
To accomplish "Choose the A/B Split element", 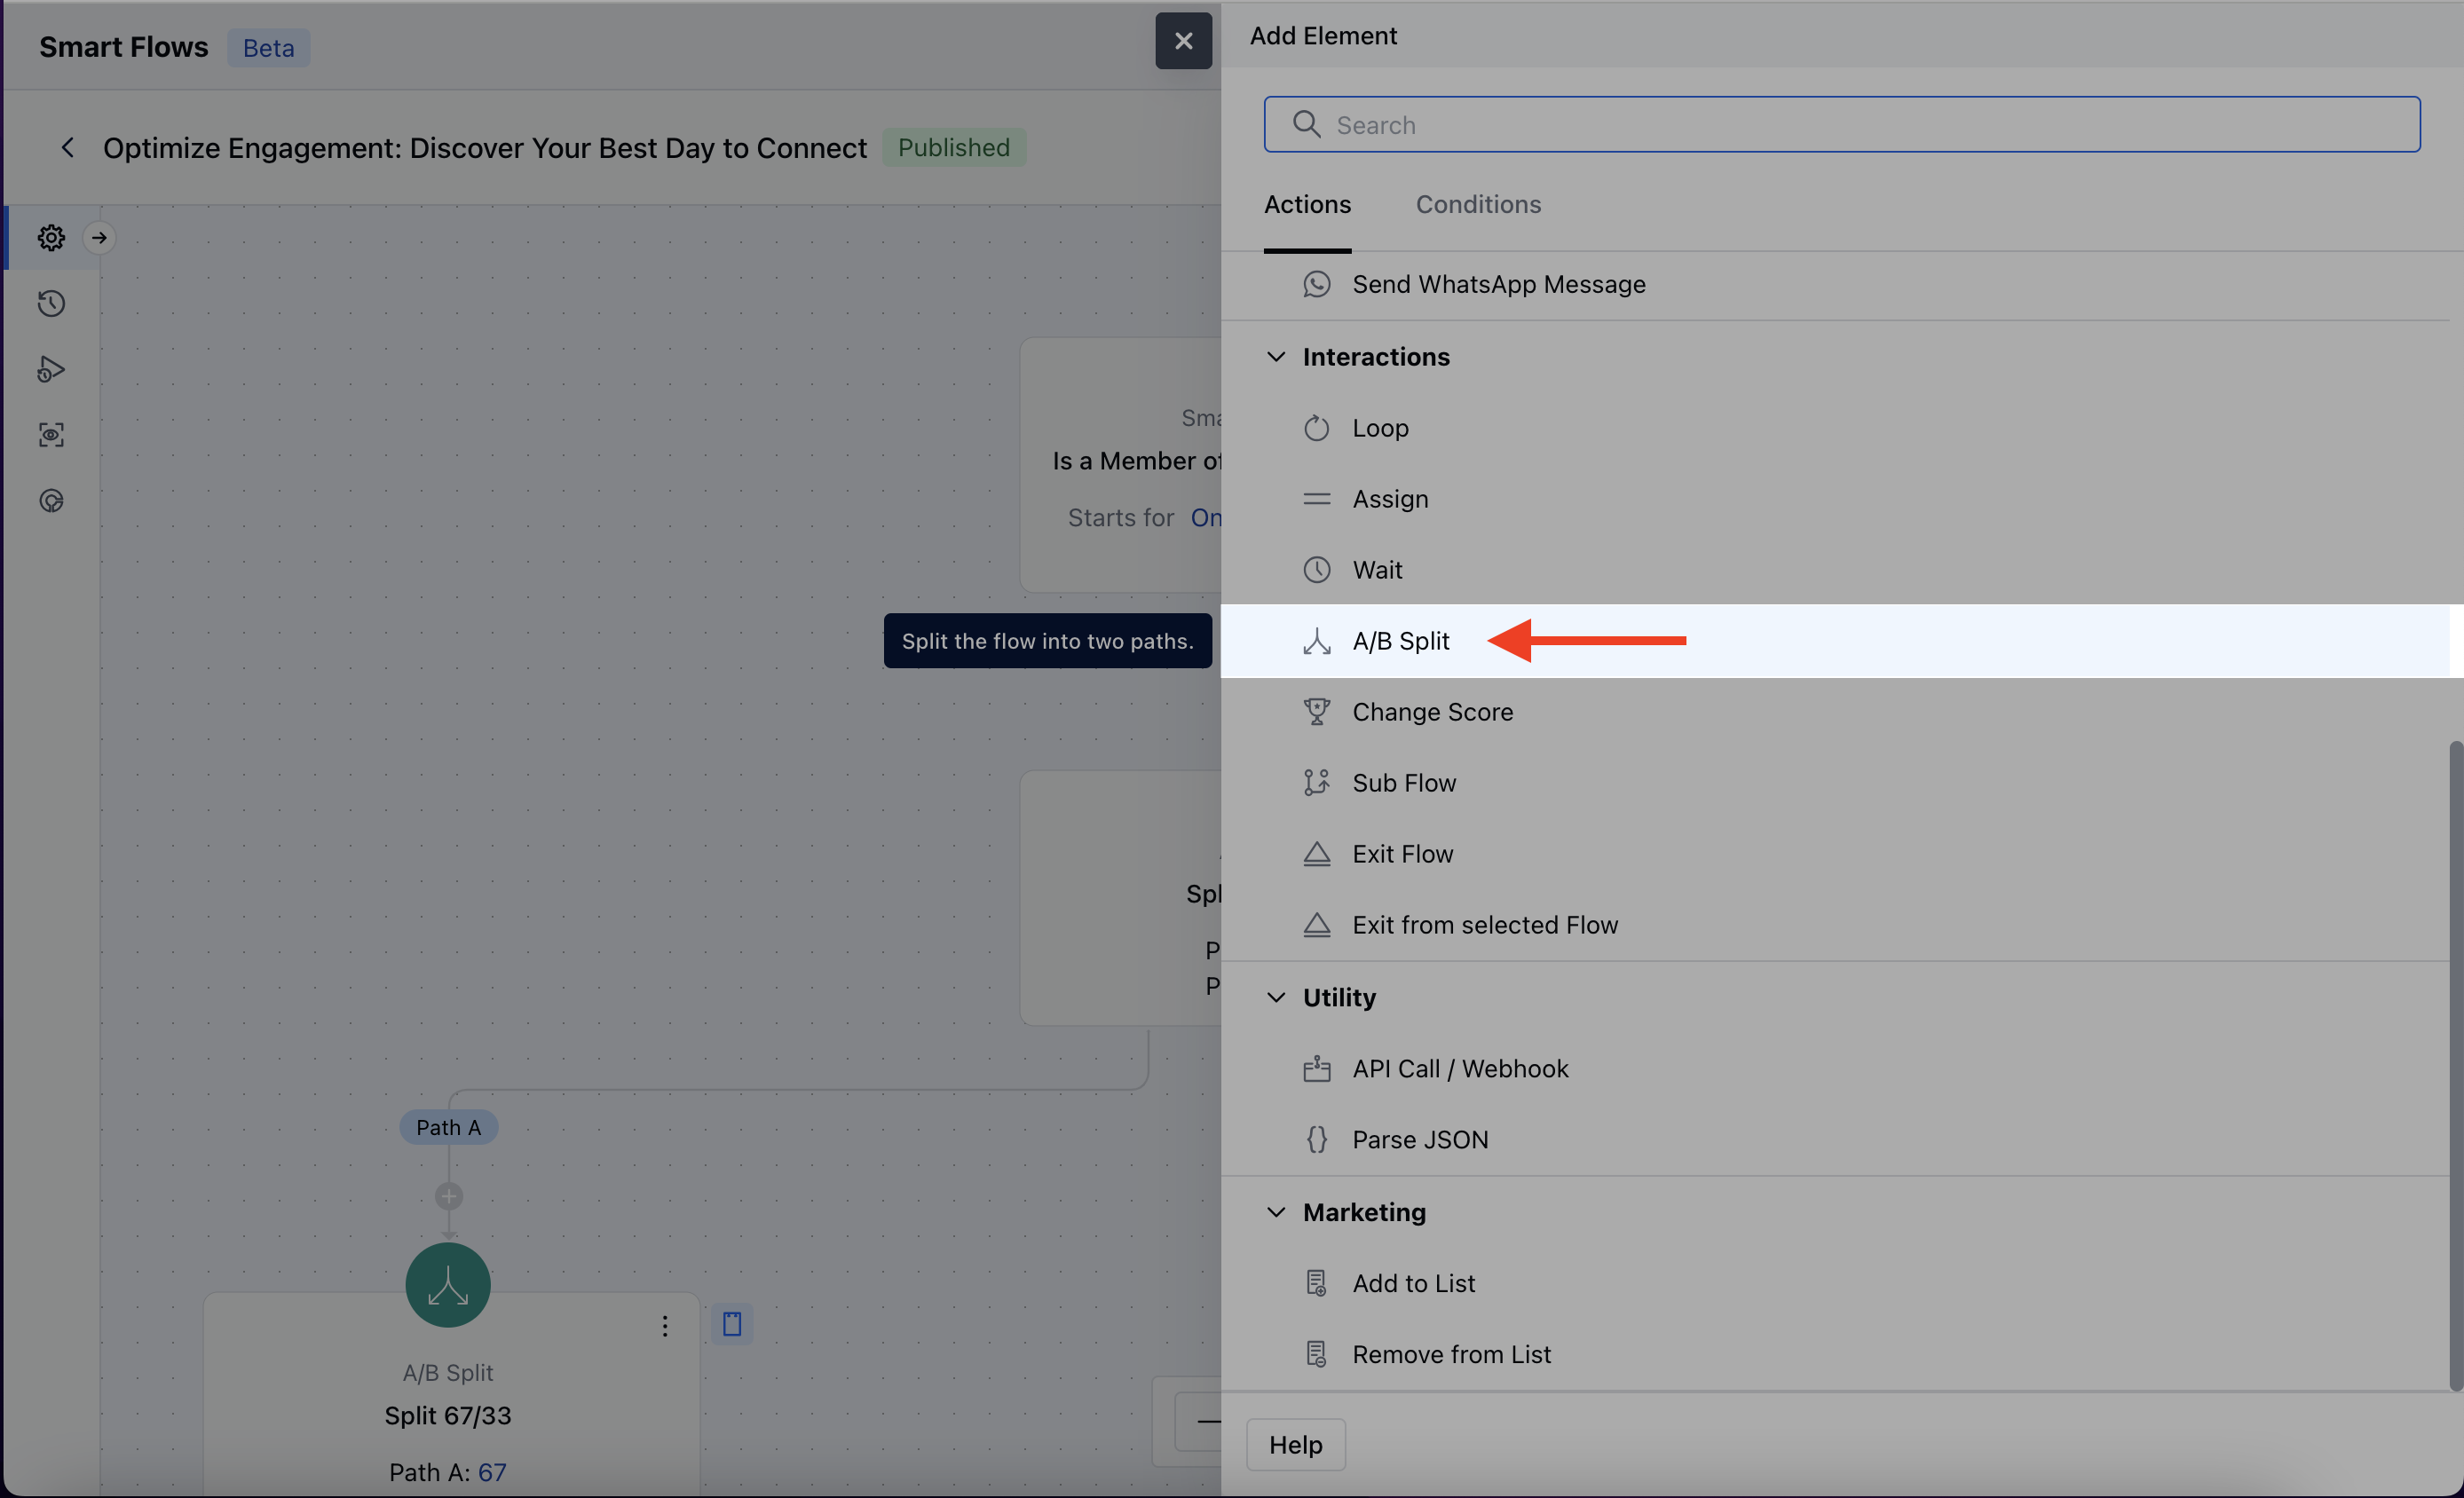I will click(x=1400, y=641).
